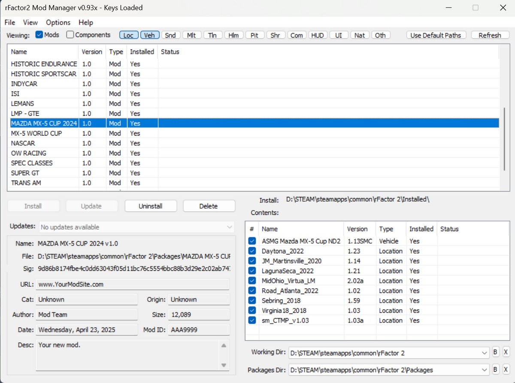Image resolution: width=515 pixels, height=383 pixels.
Task: Toggle the Tln filter button
Action: (212, 35)
